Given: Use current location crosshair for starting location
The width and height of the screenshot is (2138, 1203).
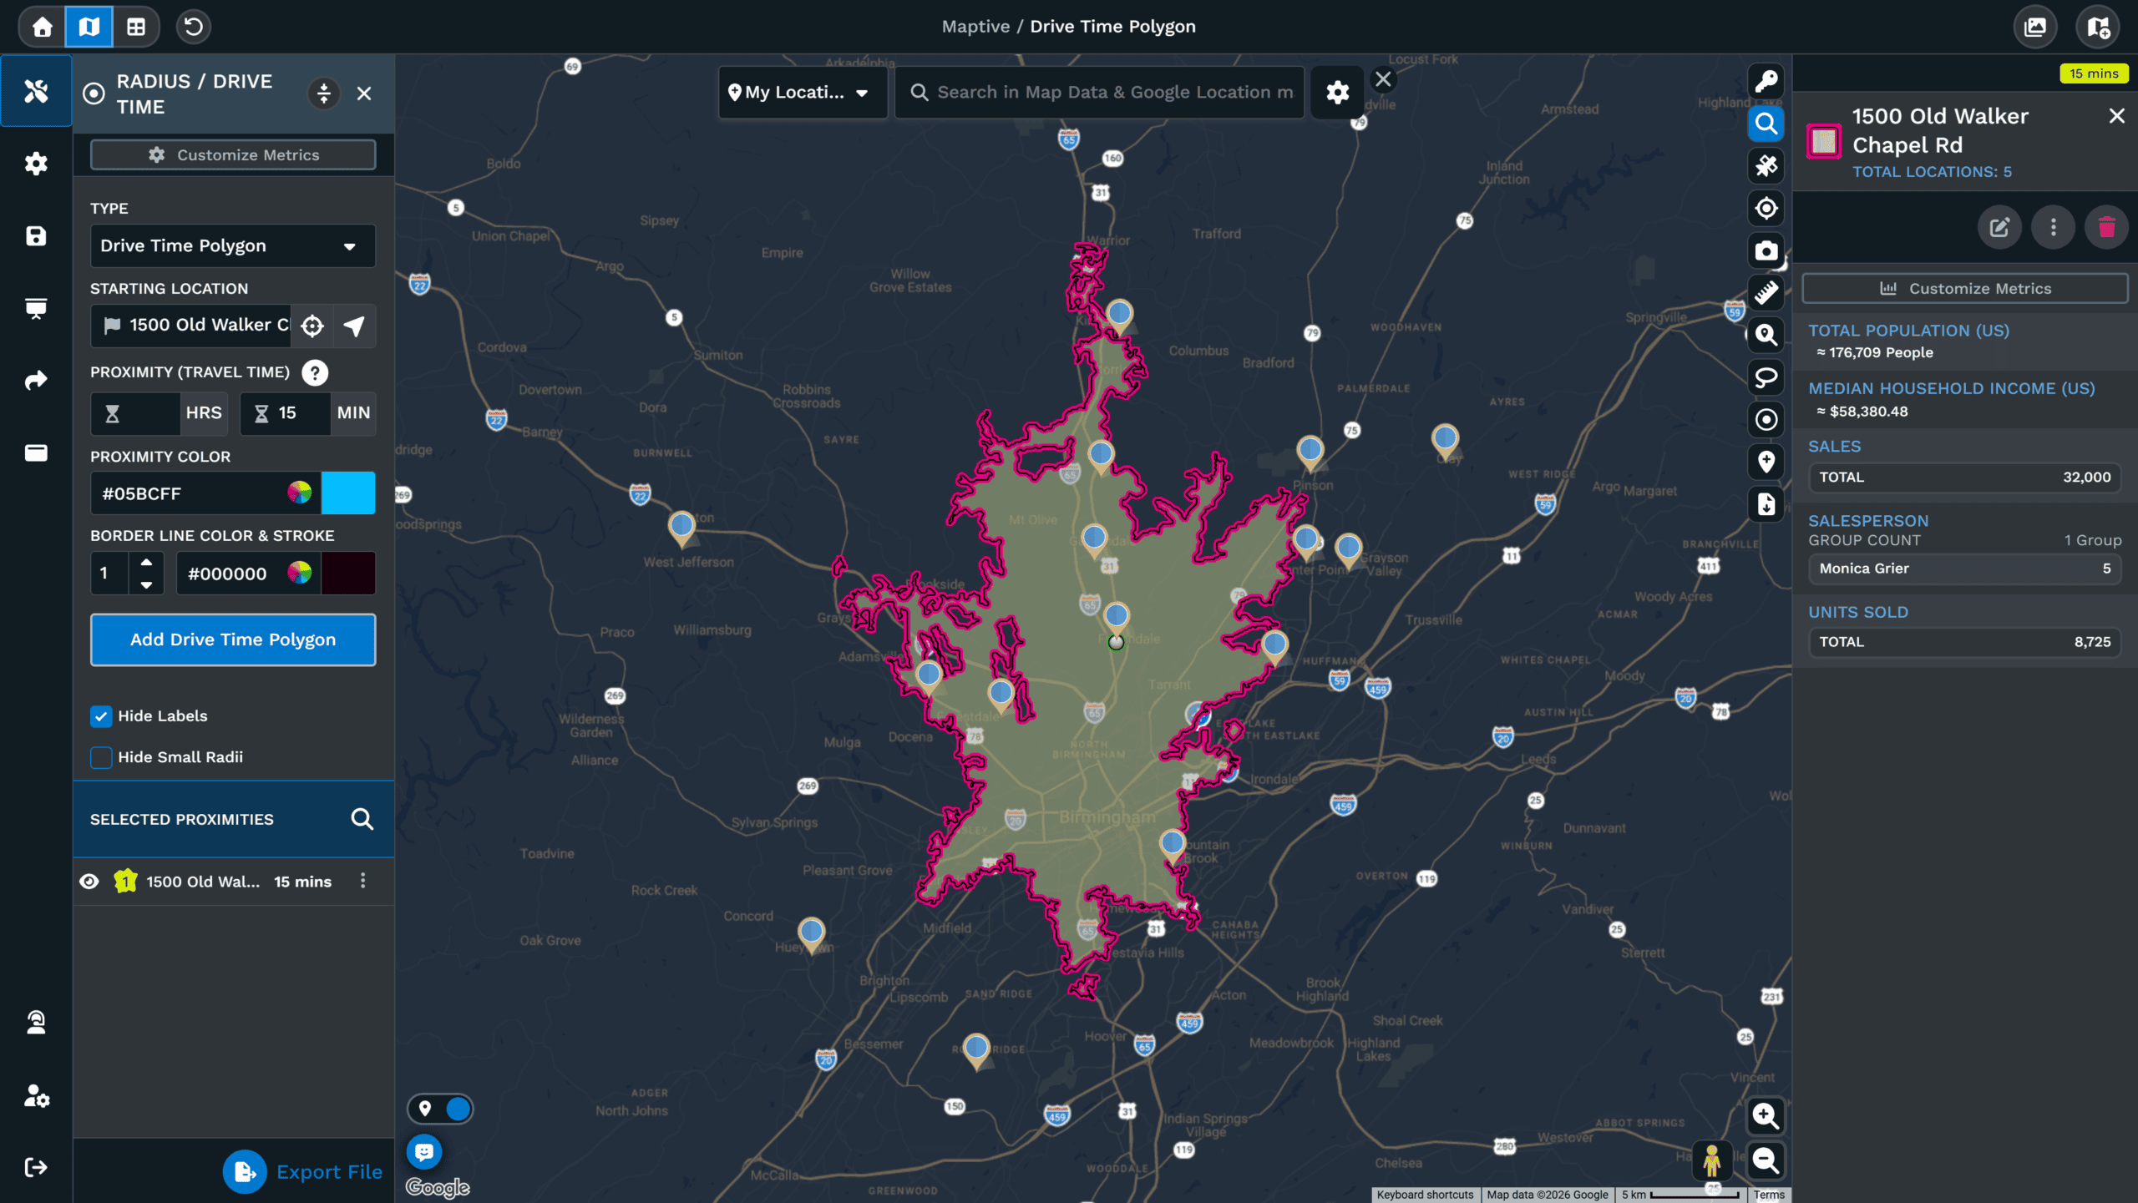Looking at the screenshot, I should 312,326.
